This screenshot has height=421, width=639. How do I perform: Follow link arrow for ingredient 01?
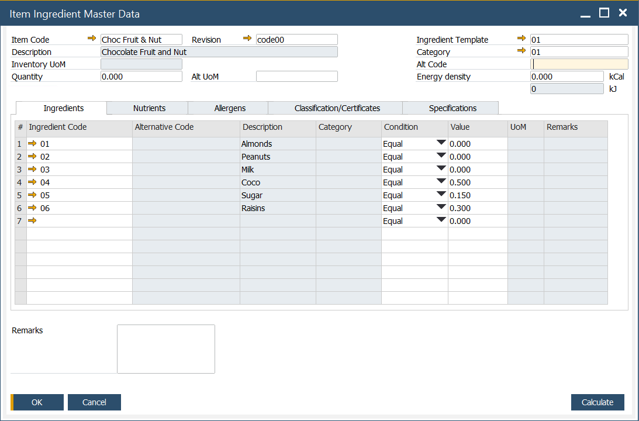click(x=33, y=143)
